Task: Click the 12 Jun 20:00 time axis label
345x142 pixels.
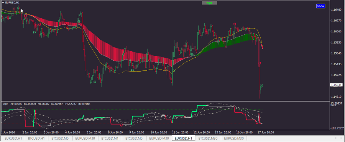Action: pyautogui.click(x=202, y=132)
